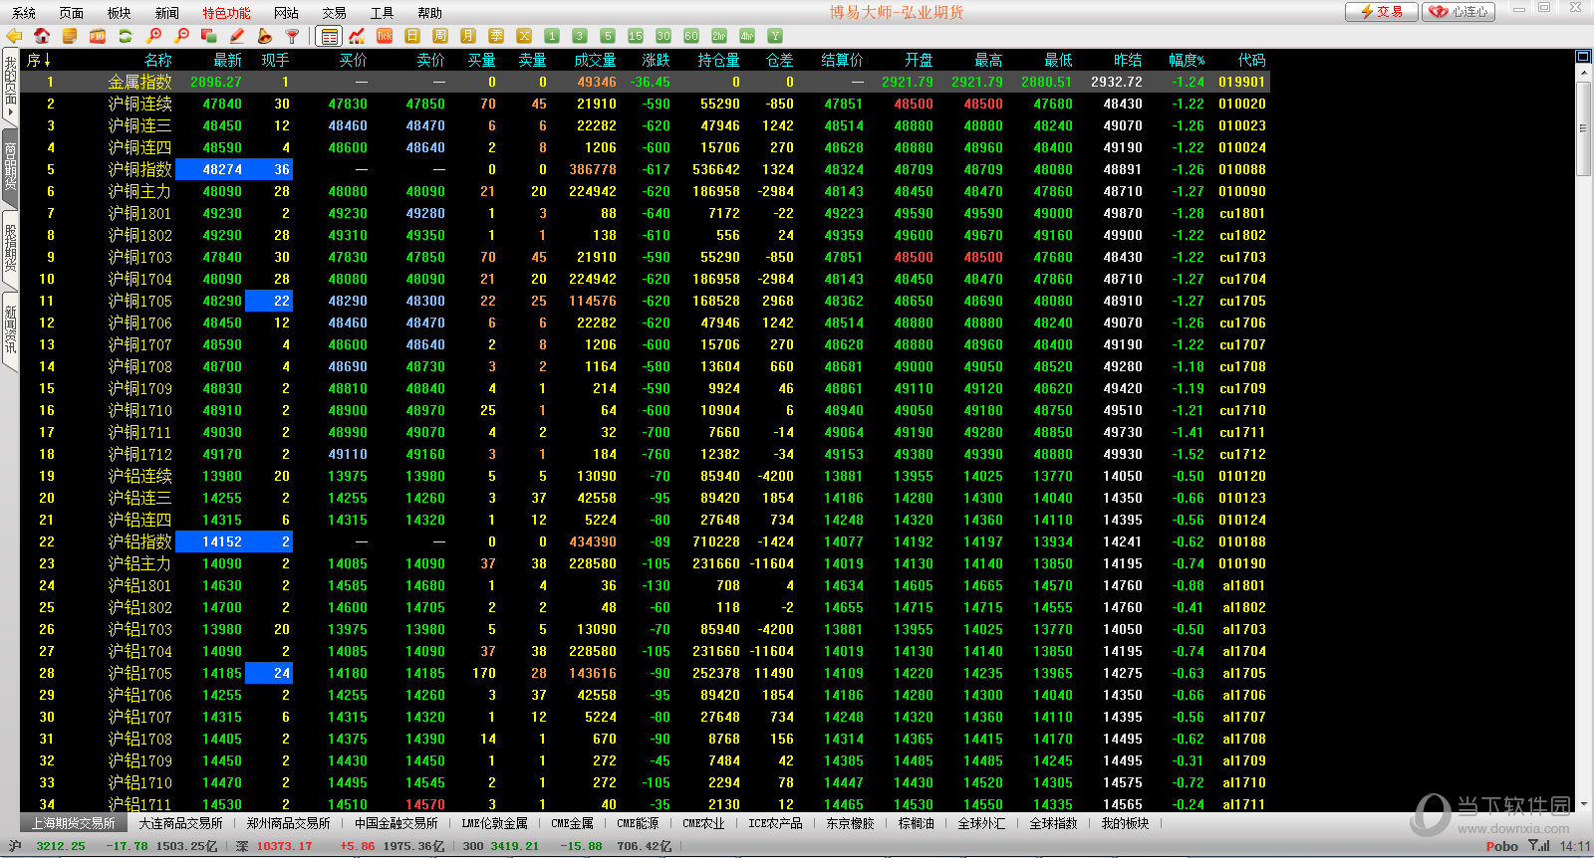Image resolution: width=1594 pixels, height=858 pixels.
Task: Toggle the 15-minute period button
Action: [x=636, y=36]
